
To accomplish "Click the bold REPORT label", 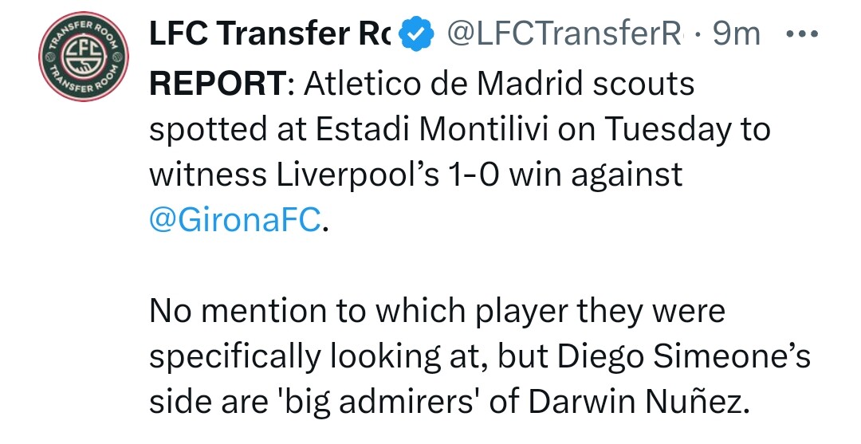I will (216, 84).
